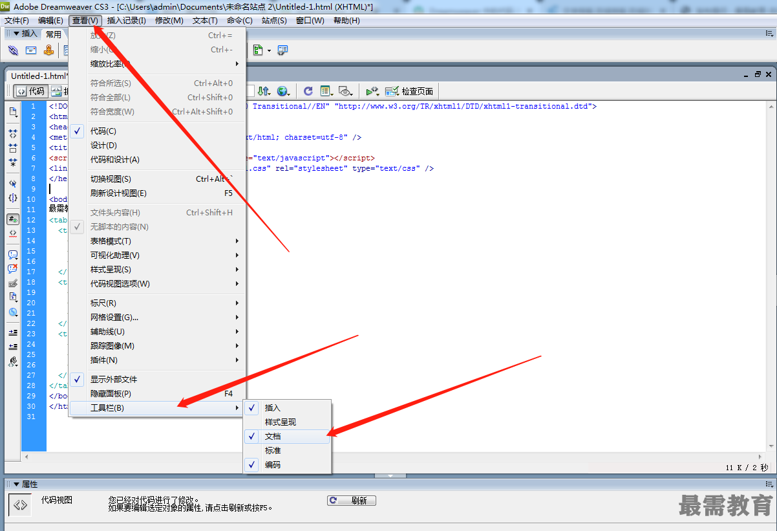Toggle the 代码(C) checked view option
Screen dimensions: 777x531
[157, 131]
